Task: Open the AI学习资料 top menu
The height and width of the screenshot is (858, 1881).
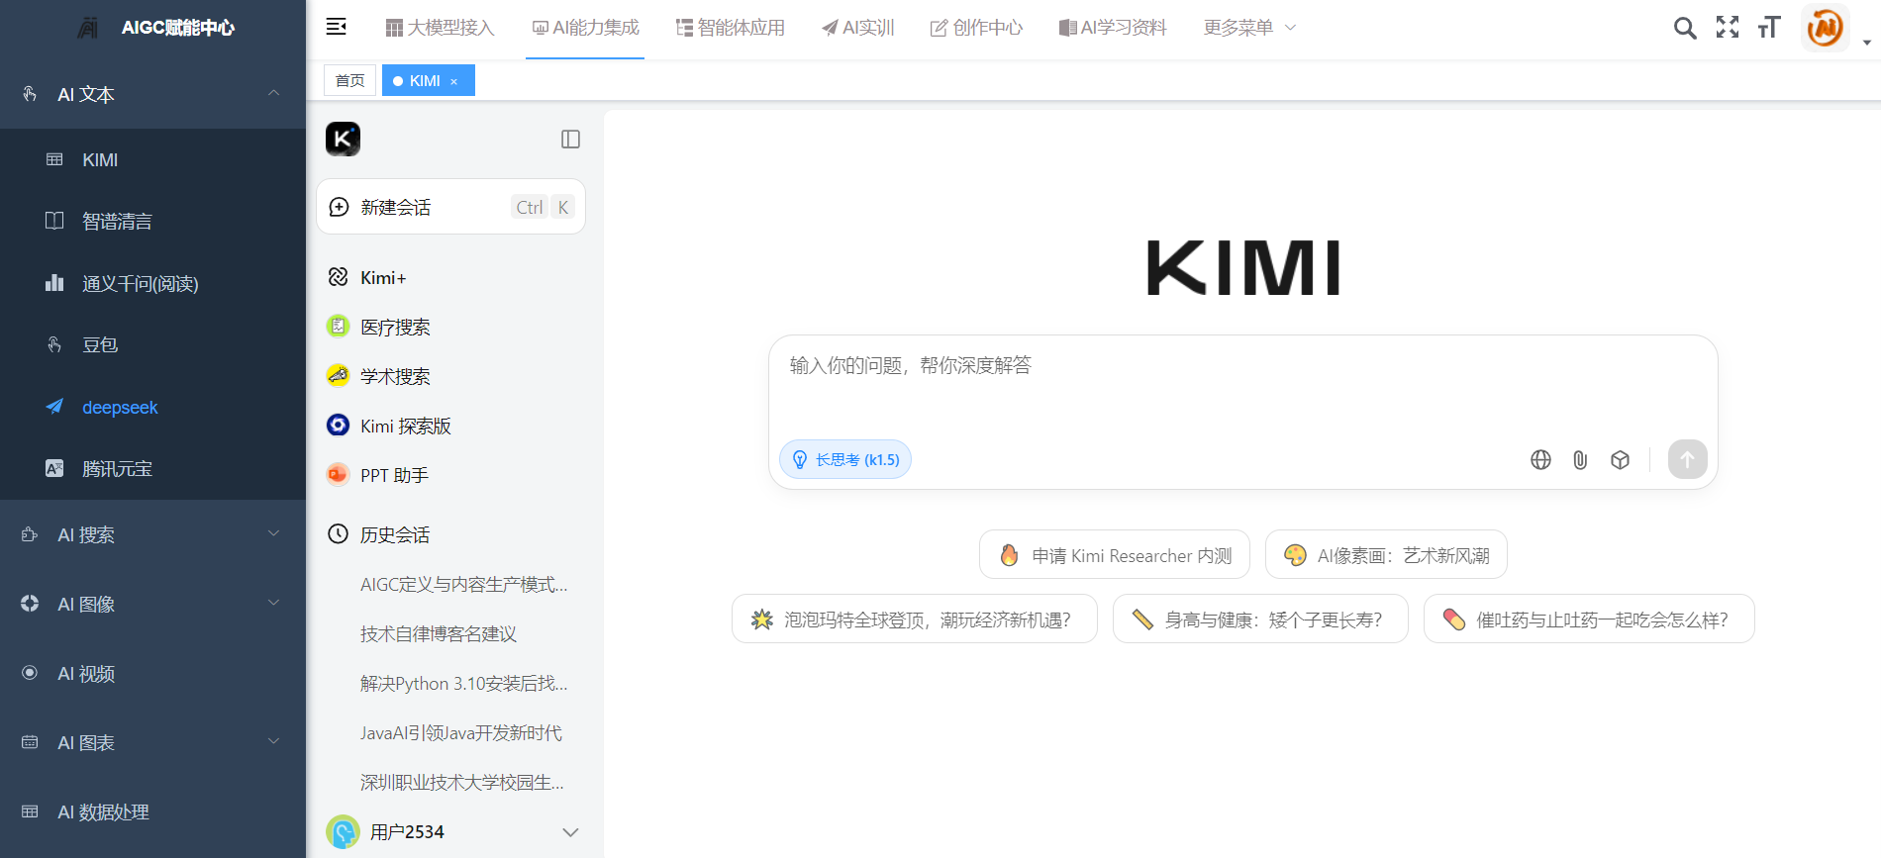Action: pyautogui.click(x=1113, y=28)
